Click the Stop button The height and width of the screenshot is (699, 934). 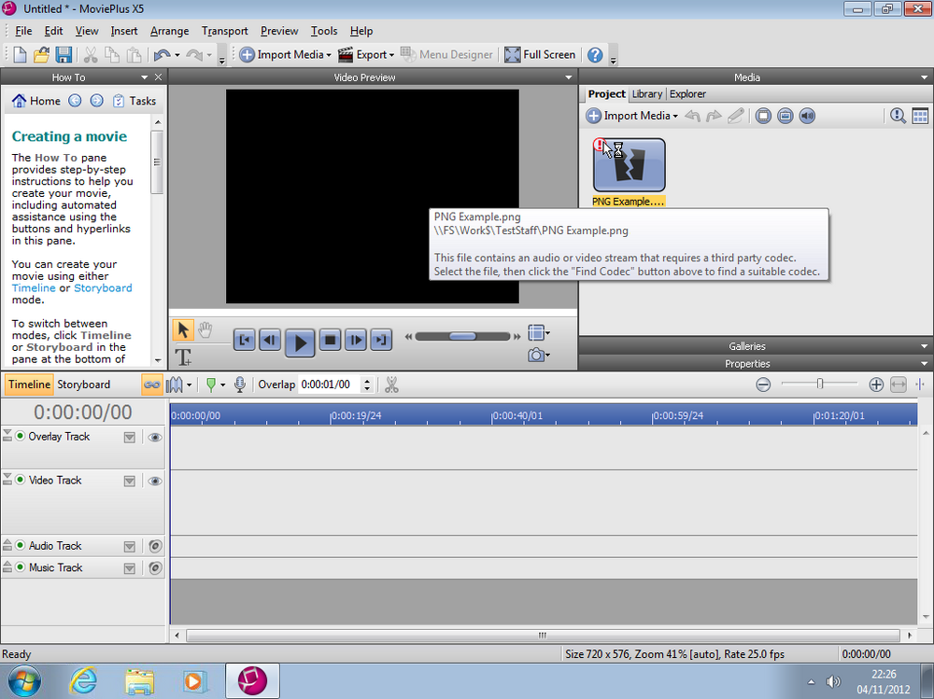[x=330, y=340]
